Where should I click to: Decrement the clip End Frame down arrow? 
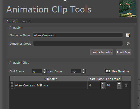pyautogui.click(x=119, y=87)
